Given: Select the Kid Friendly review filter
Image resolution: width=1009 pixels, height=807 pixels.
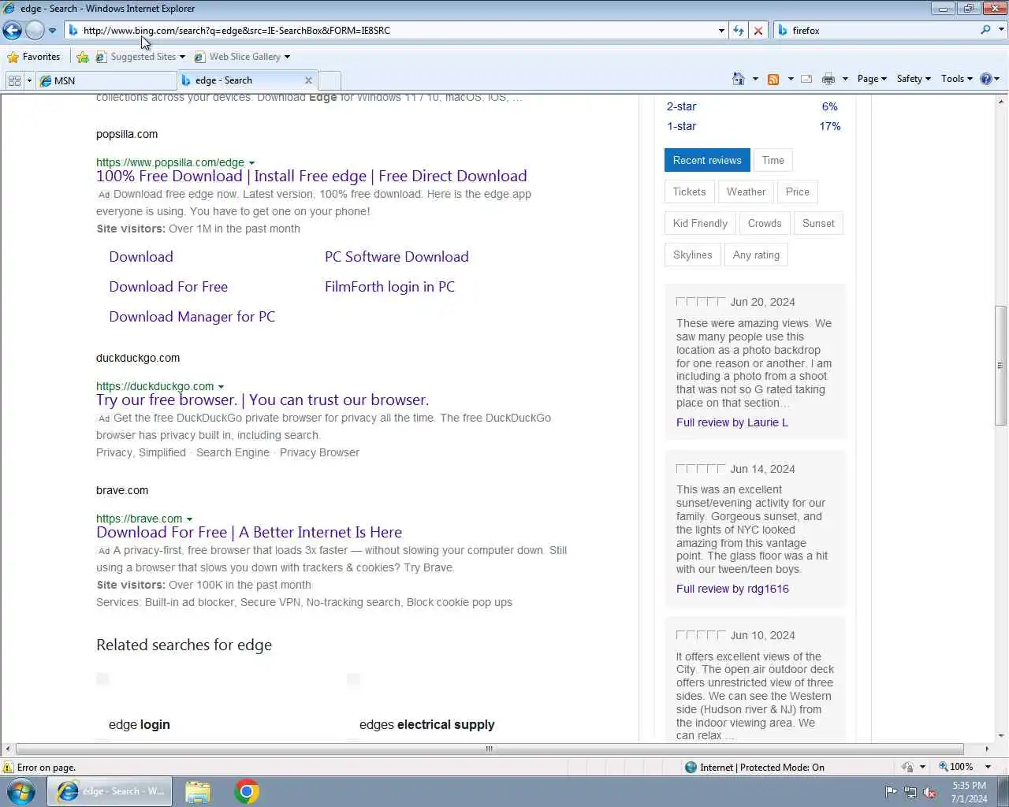Looking at the screenshot, I should point(700,223).
